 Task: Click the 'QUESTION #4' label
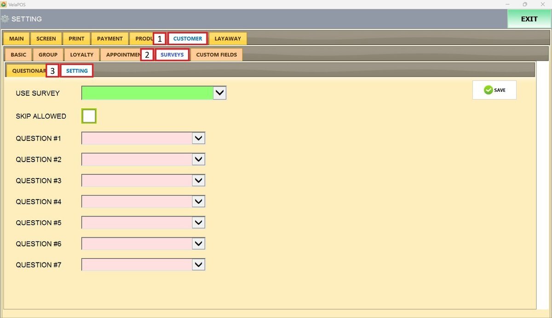tap(39, 201)
